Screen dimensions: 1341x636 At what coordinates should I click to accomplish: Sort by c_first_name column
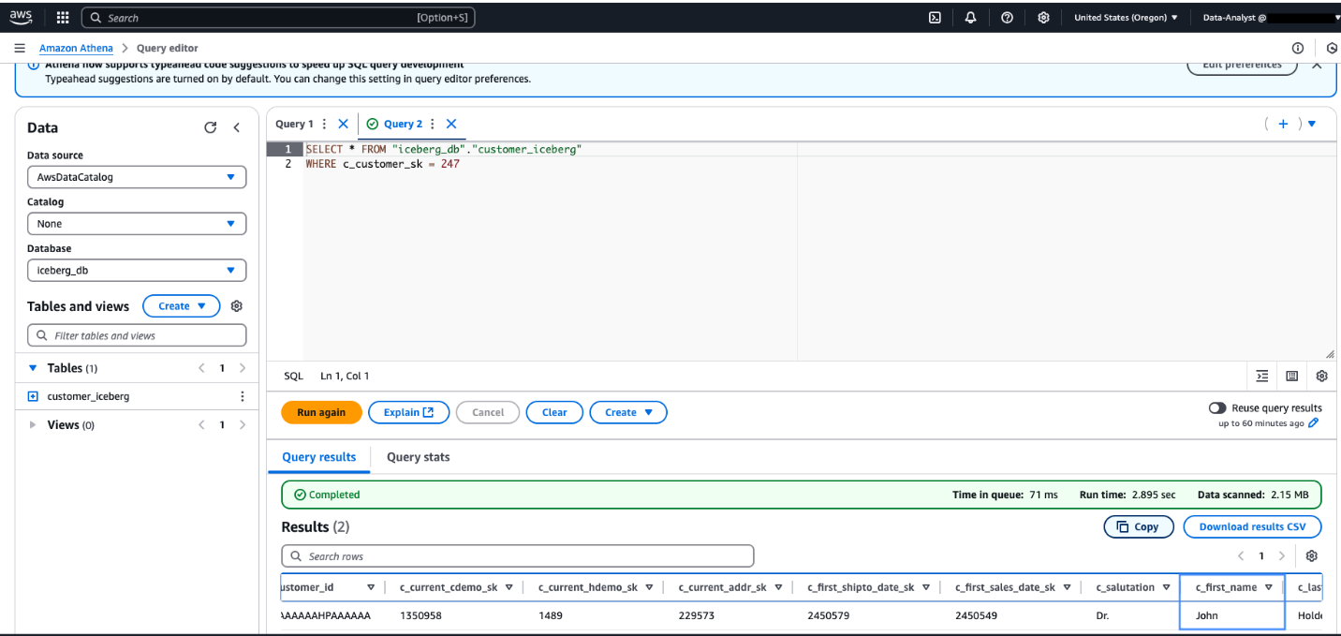click(x=1268, y=587)
